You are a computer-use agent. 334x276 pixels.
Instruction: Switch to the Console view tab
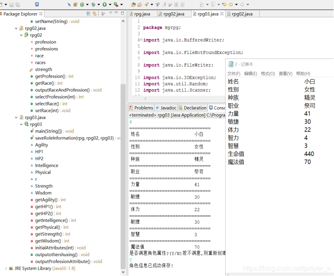pyautogui.click(x=217, y=108)
